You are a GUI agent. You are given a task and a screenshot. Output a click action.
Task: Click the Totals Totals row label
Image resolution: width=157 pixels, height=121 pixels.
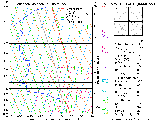(x=124, y=44)
